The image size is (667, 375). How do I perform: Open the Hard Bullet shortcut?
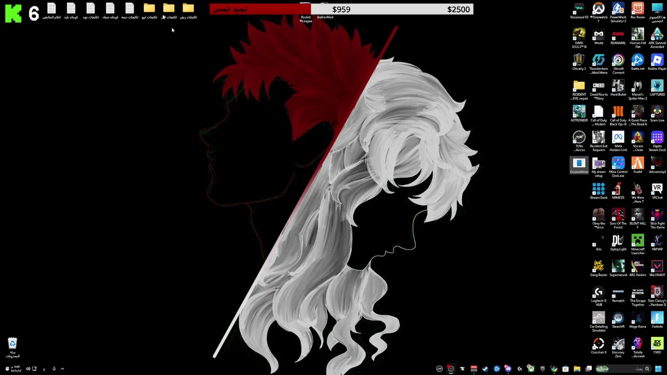coord(618,89)
